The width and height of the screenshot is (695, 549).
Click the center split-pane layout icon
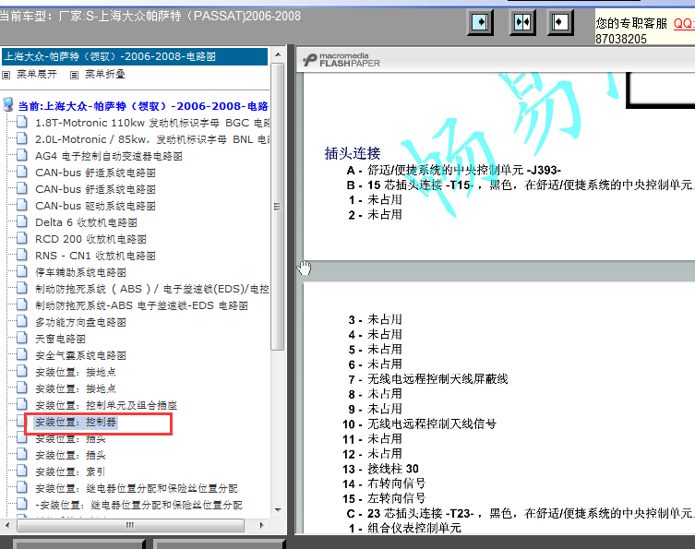click(x=522, y=22)
